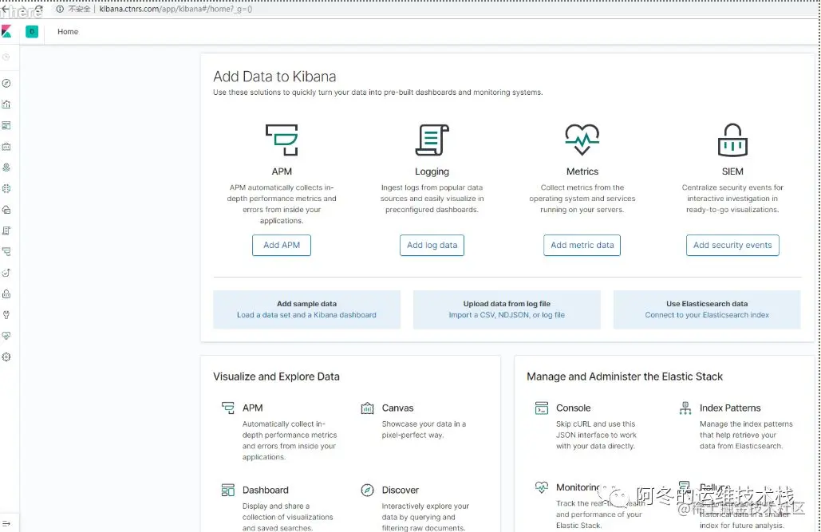Click the large SIEM padlock icon
The width and height of the screenshot is (821, 532).
pyautogui.click(x=732, y=140)
